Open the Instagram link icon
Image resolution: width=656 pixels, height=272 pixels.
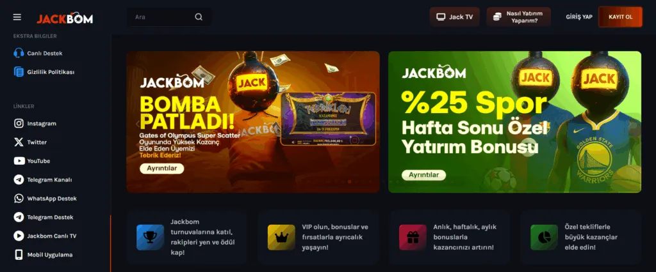point(19,123)
